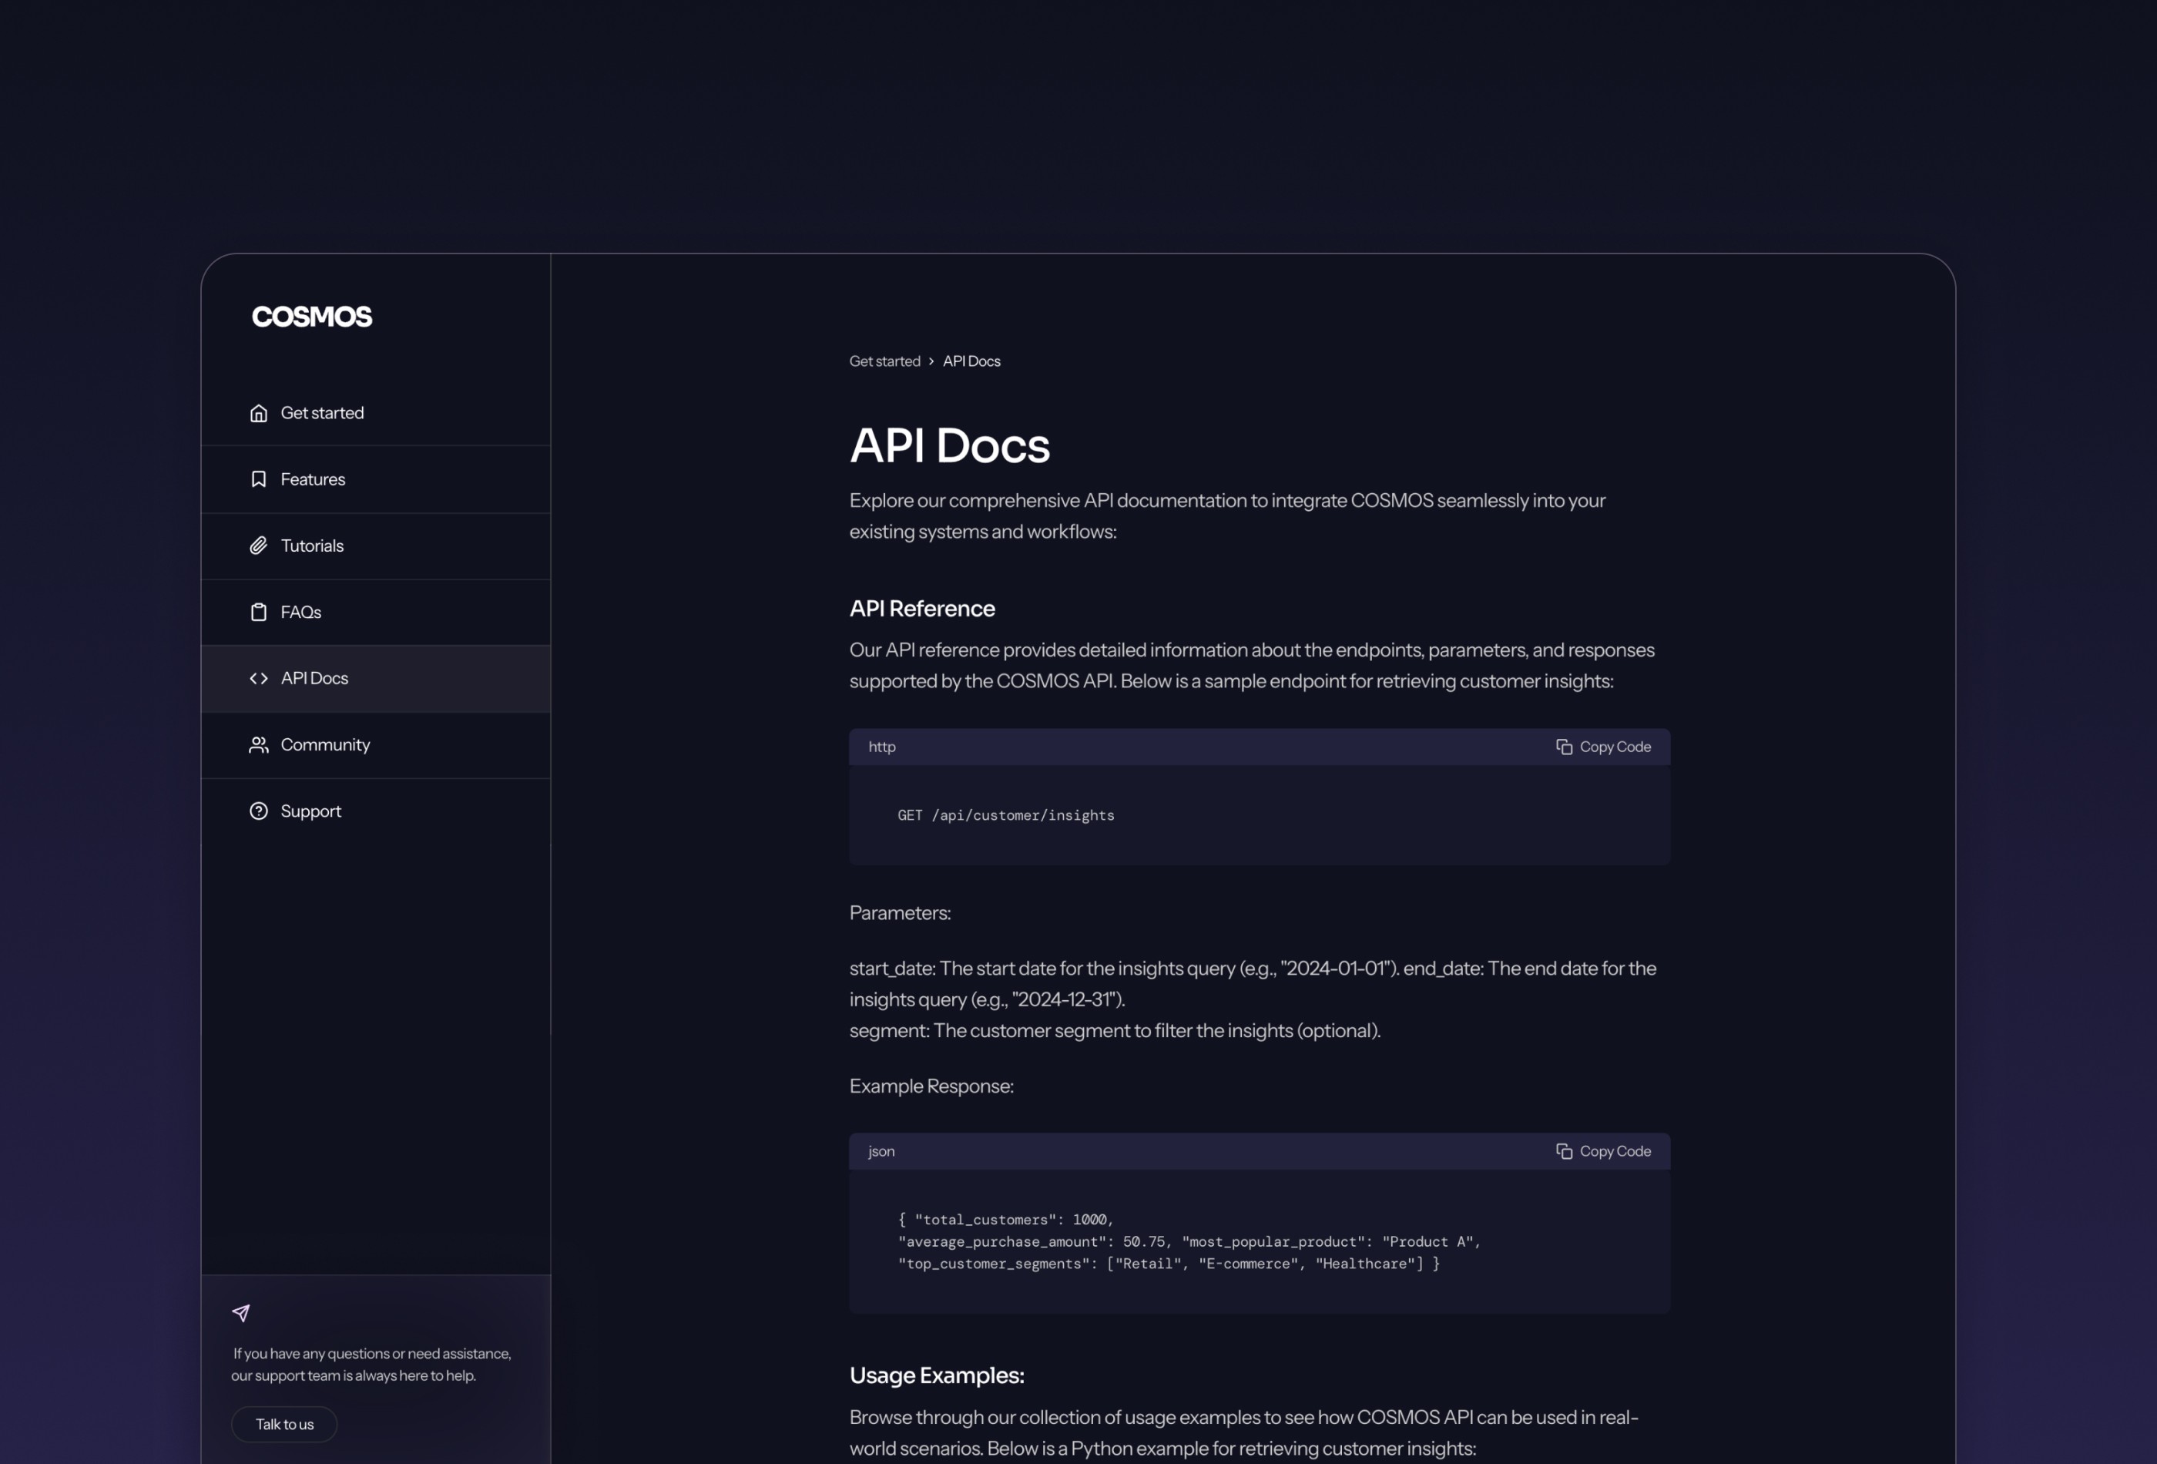
Task: Click the copy icon on the json code block
Action: click(1564, 1151)
